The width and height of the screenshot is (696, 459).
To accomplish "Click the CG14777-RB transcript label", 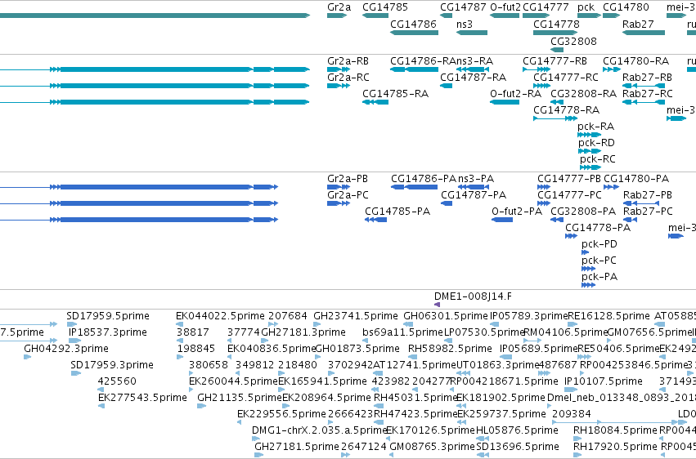I will pos(555,61).
